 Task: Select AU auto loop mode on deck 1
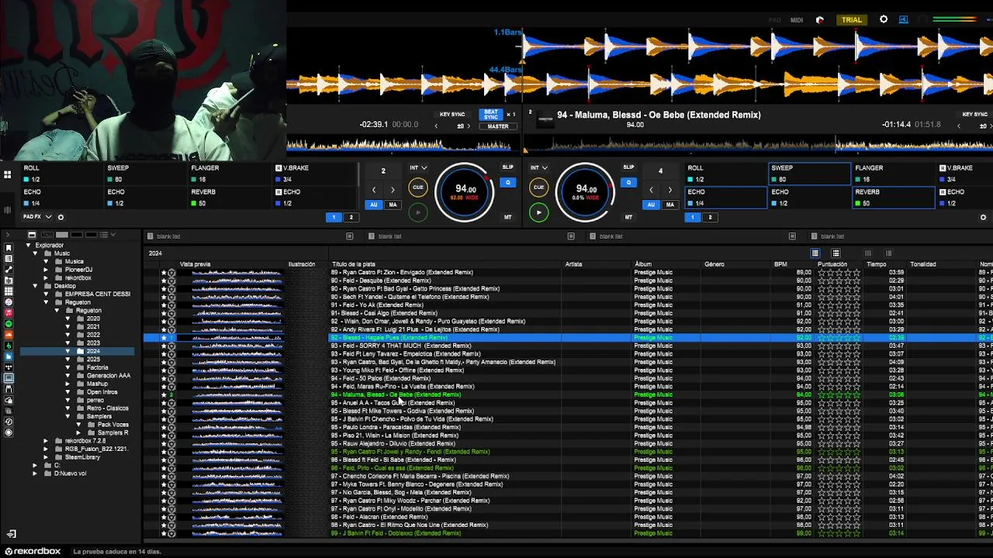tap(374, 205)
